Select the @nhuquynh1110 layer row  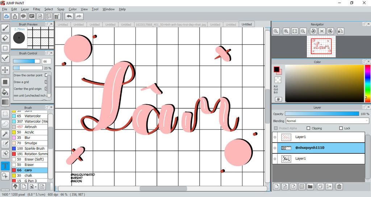coord(318,148)
